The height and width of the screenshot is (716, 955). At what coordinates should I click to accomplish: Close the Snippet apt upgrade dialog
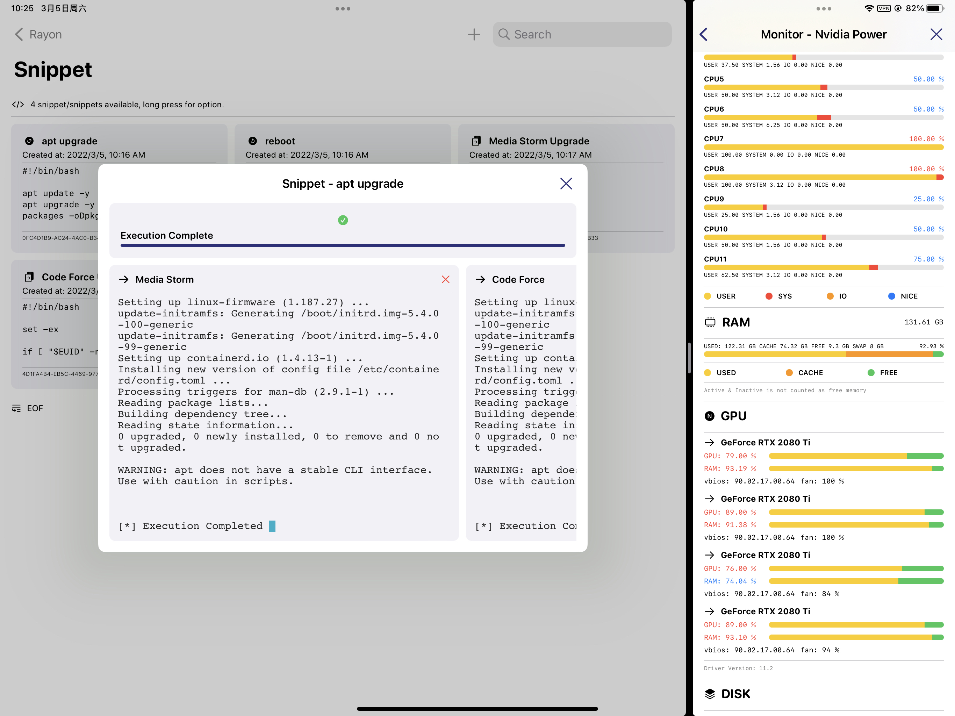coord(566,184)
